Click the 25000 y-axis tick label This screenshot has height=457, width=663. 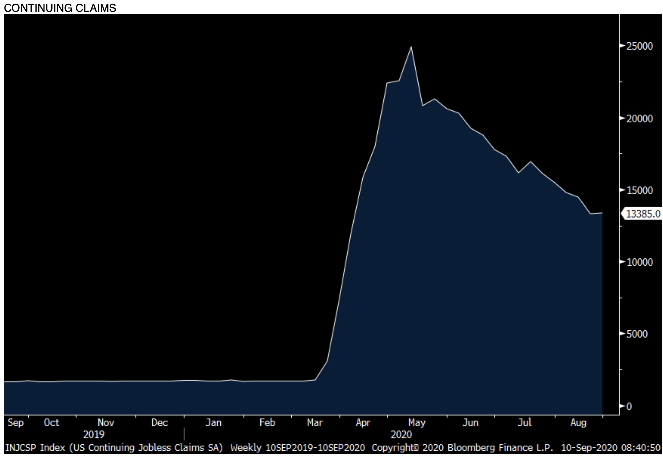(639, 46)
